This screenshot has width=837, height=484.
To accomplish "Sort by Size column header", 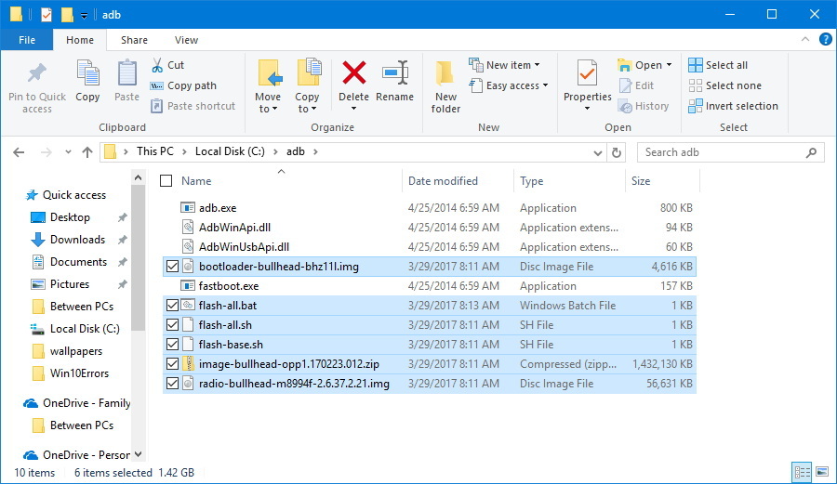I will point(641,181).
